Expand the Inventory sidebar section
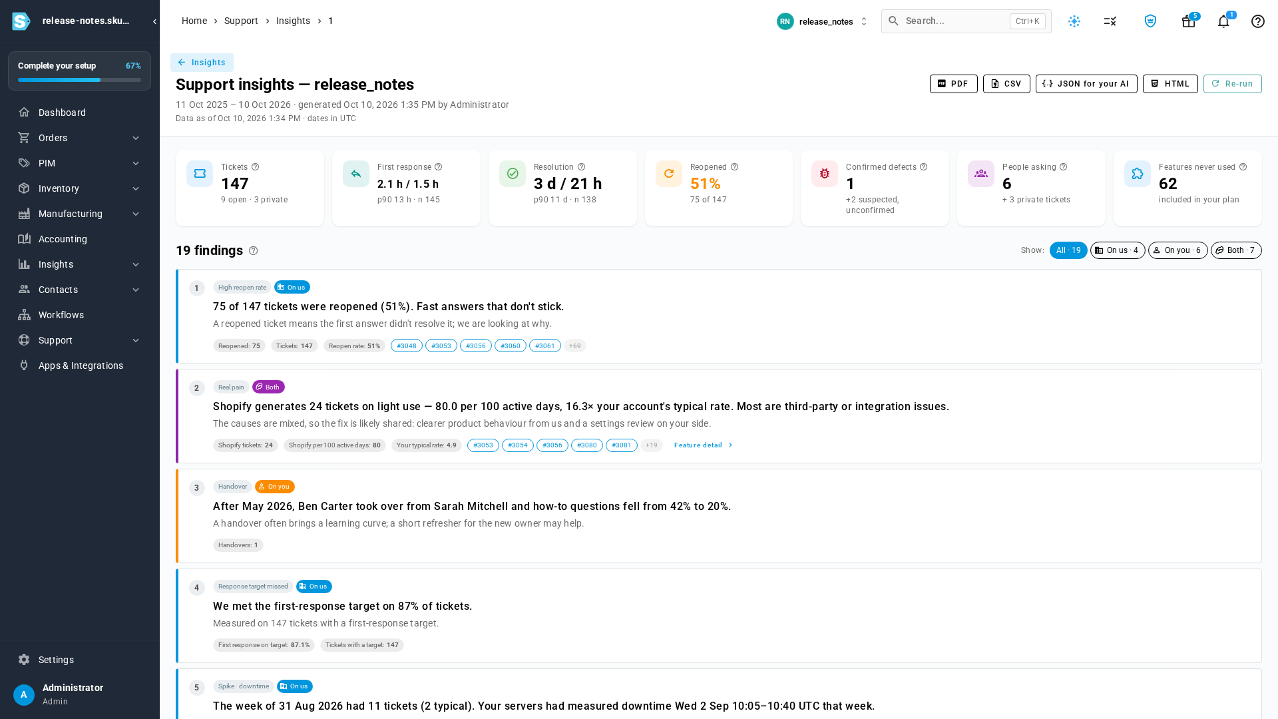 (80, 188)
